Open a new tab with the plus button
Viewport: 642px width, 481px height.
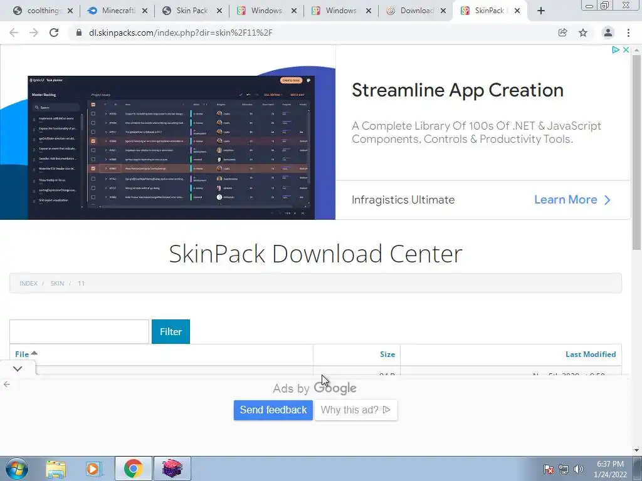[541, 11]
